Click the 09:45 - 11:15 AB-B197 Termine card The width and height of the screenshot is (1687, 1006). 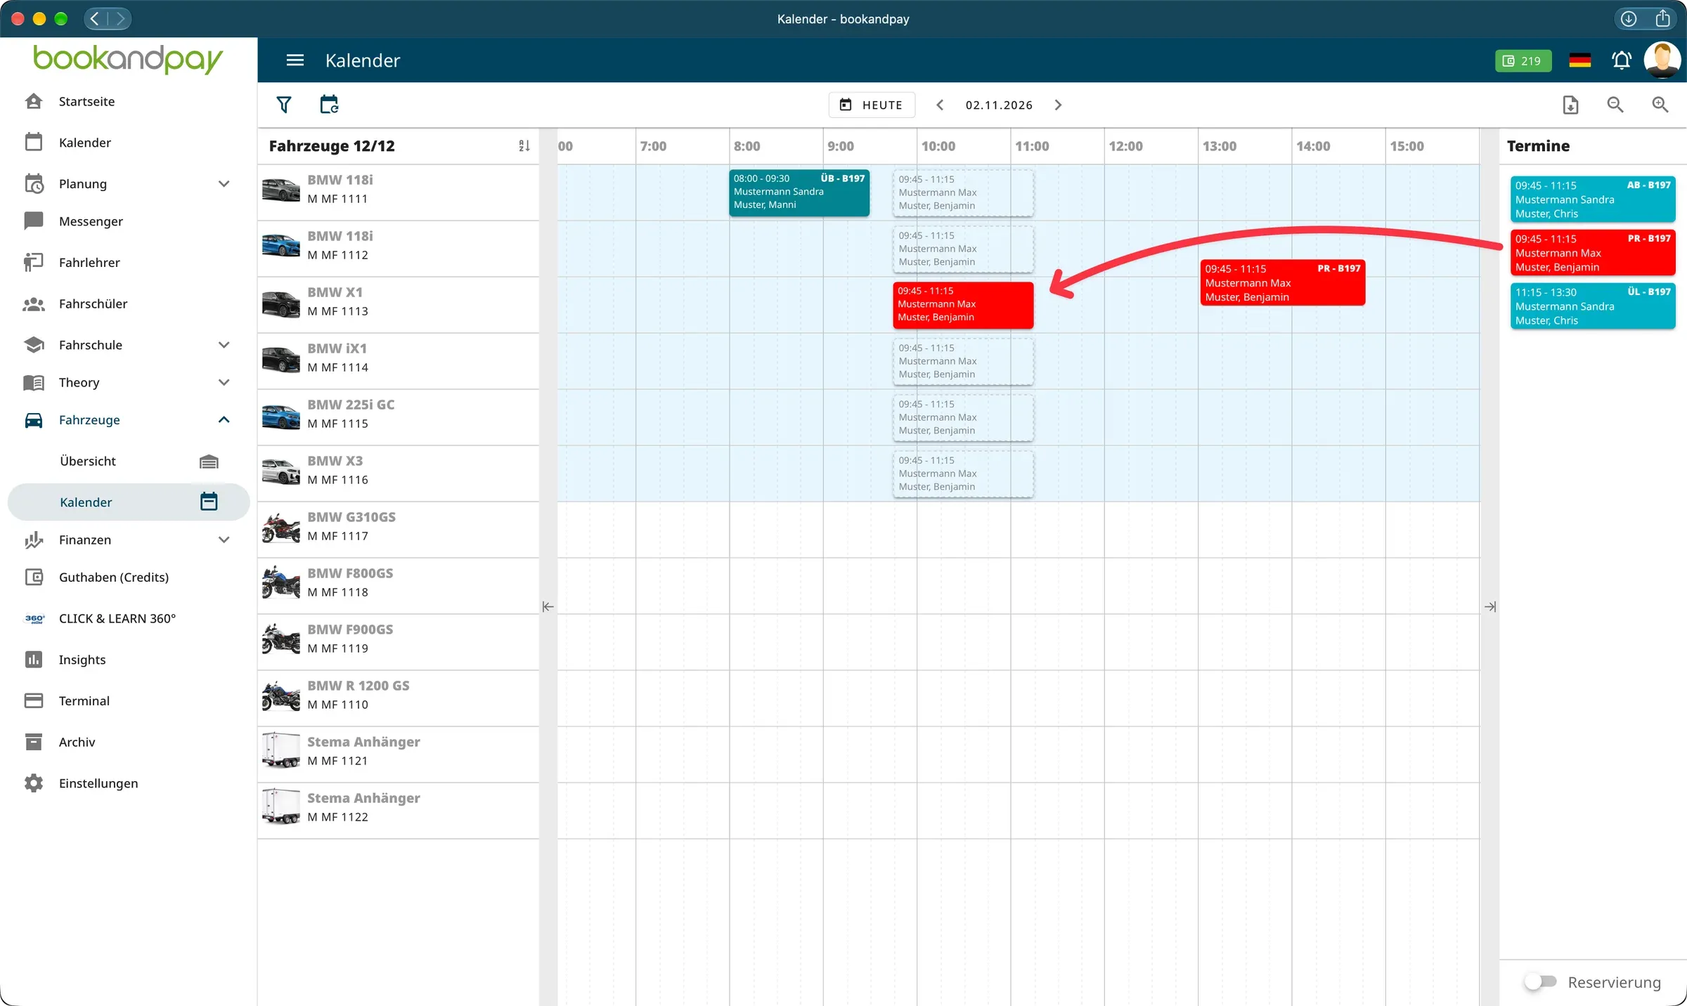tap(1593, 199)
